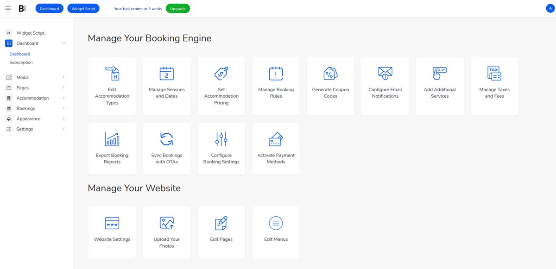Screen dimensions: 556x269
Task: Open the Edit Menus circle icon
Action: pyautogui.click(x=276, y=223)
